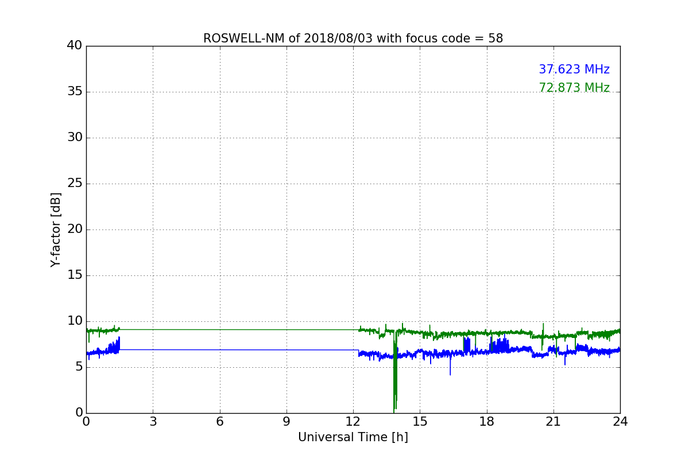Click x-axis tick label 21
Viewport: 689px width, 459px height.
point(553,422)
